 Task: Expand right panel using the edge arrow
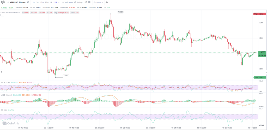(266, 72)
